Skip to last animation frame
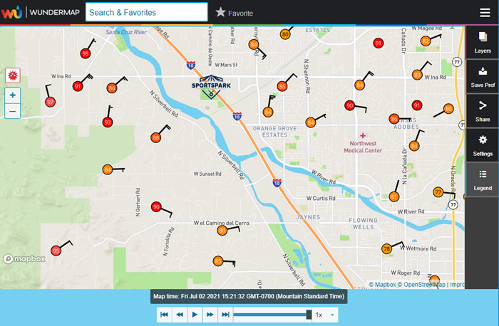The height and width of the screenshot is (326, 499). point(225,315)
